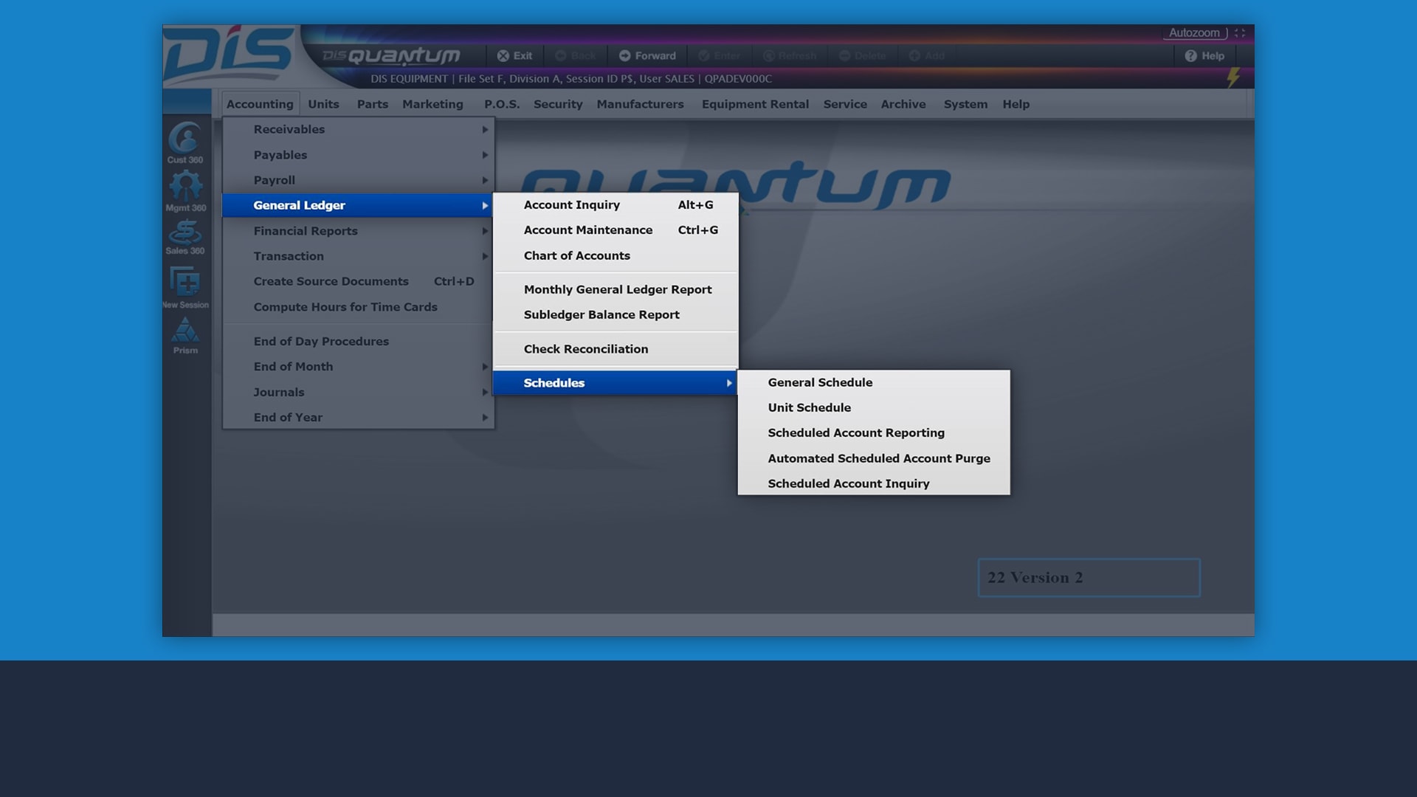The height and width of the screenshot is (797, 1417).
Task: Choose Compute Hours for Time Cards
Action: [x=358, y=307]
